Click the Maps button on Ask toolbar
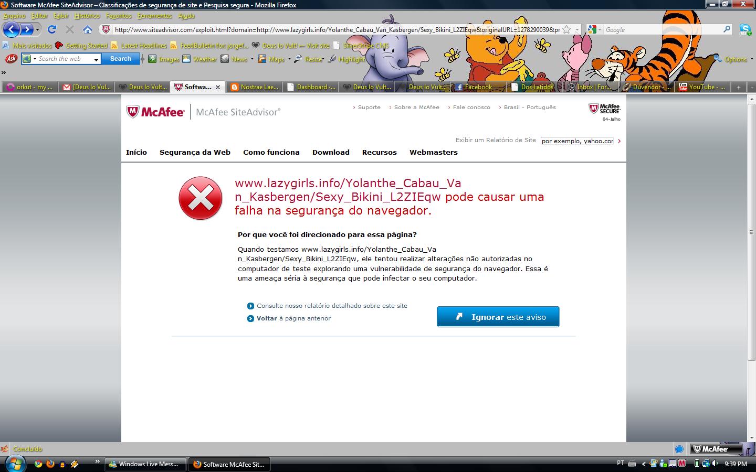Image resolution: width=756 pixels, height=472 pixels. (271, 59)
